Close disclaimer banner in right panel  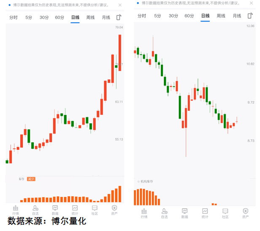click(x=251, y=3)
